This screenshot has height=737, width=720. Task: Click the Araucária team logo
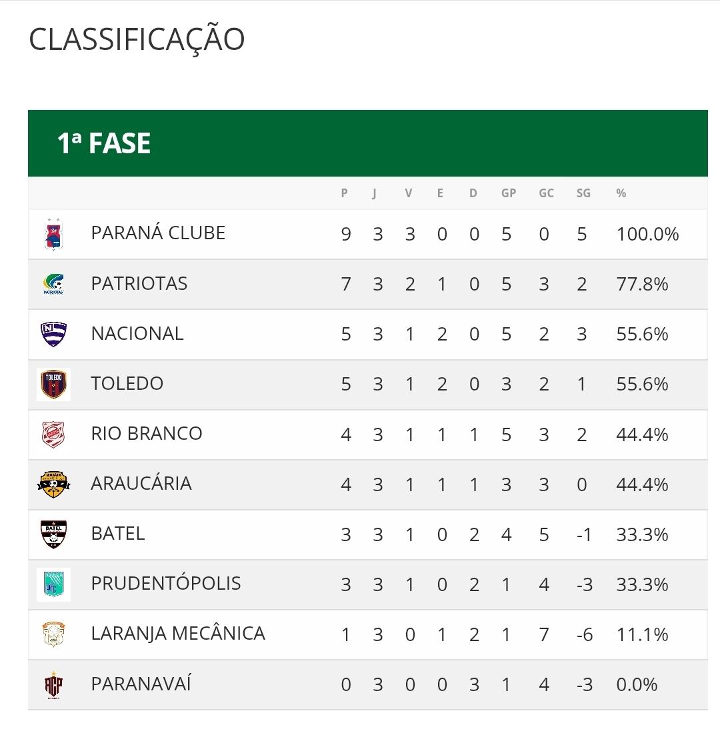53,484
